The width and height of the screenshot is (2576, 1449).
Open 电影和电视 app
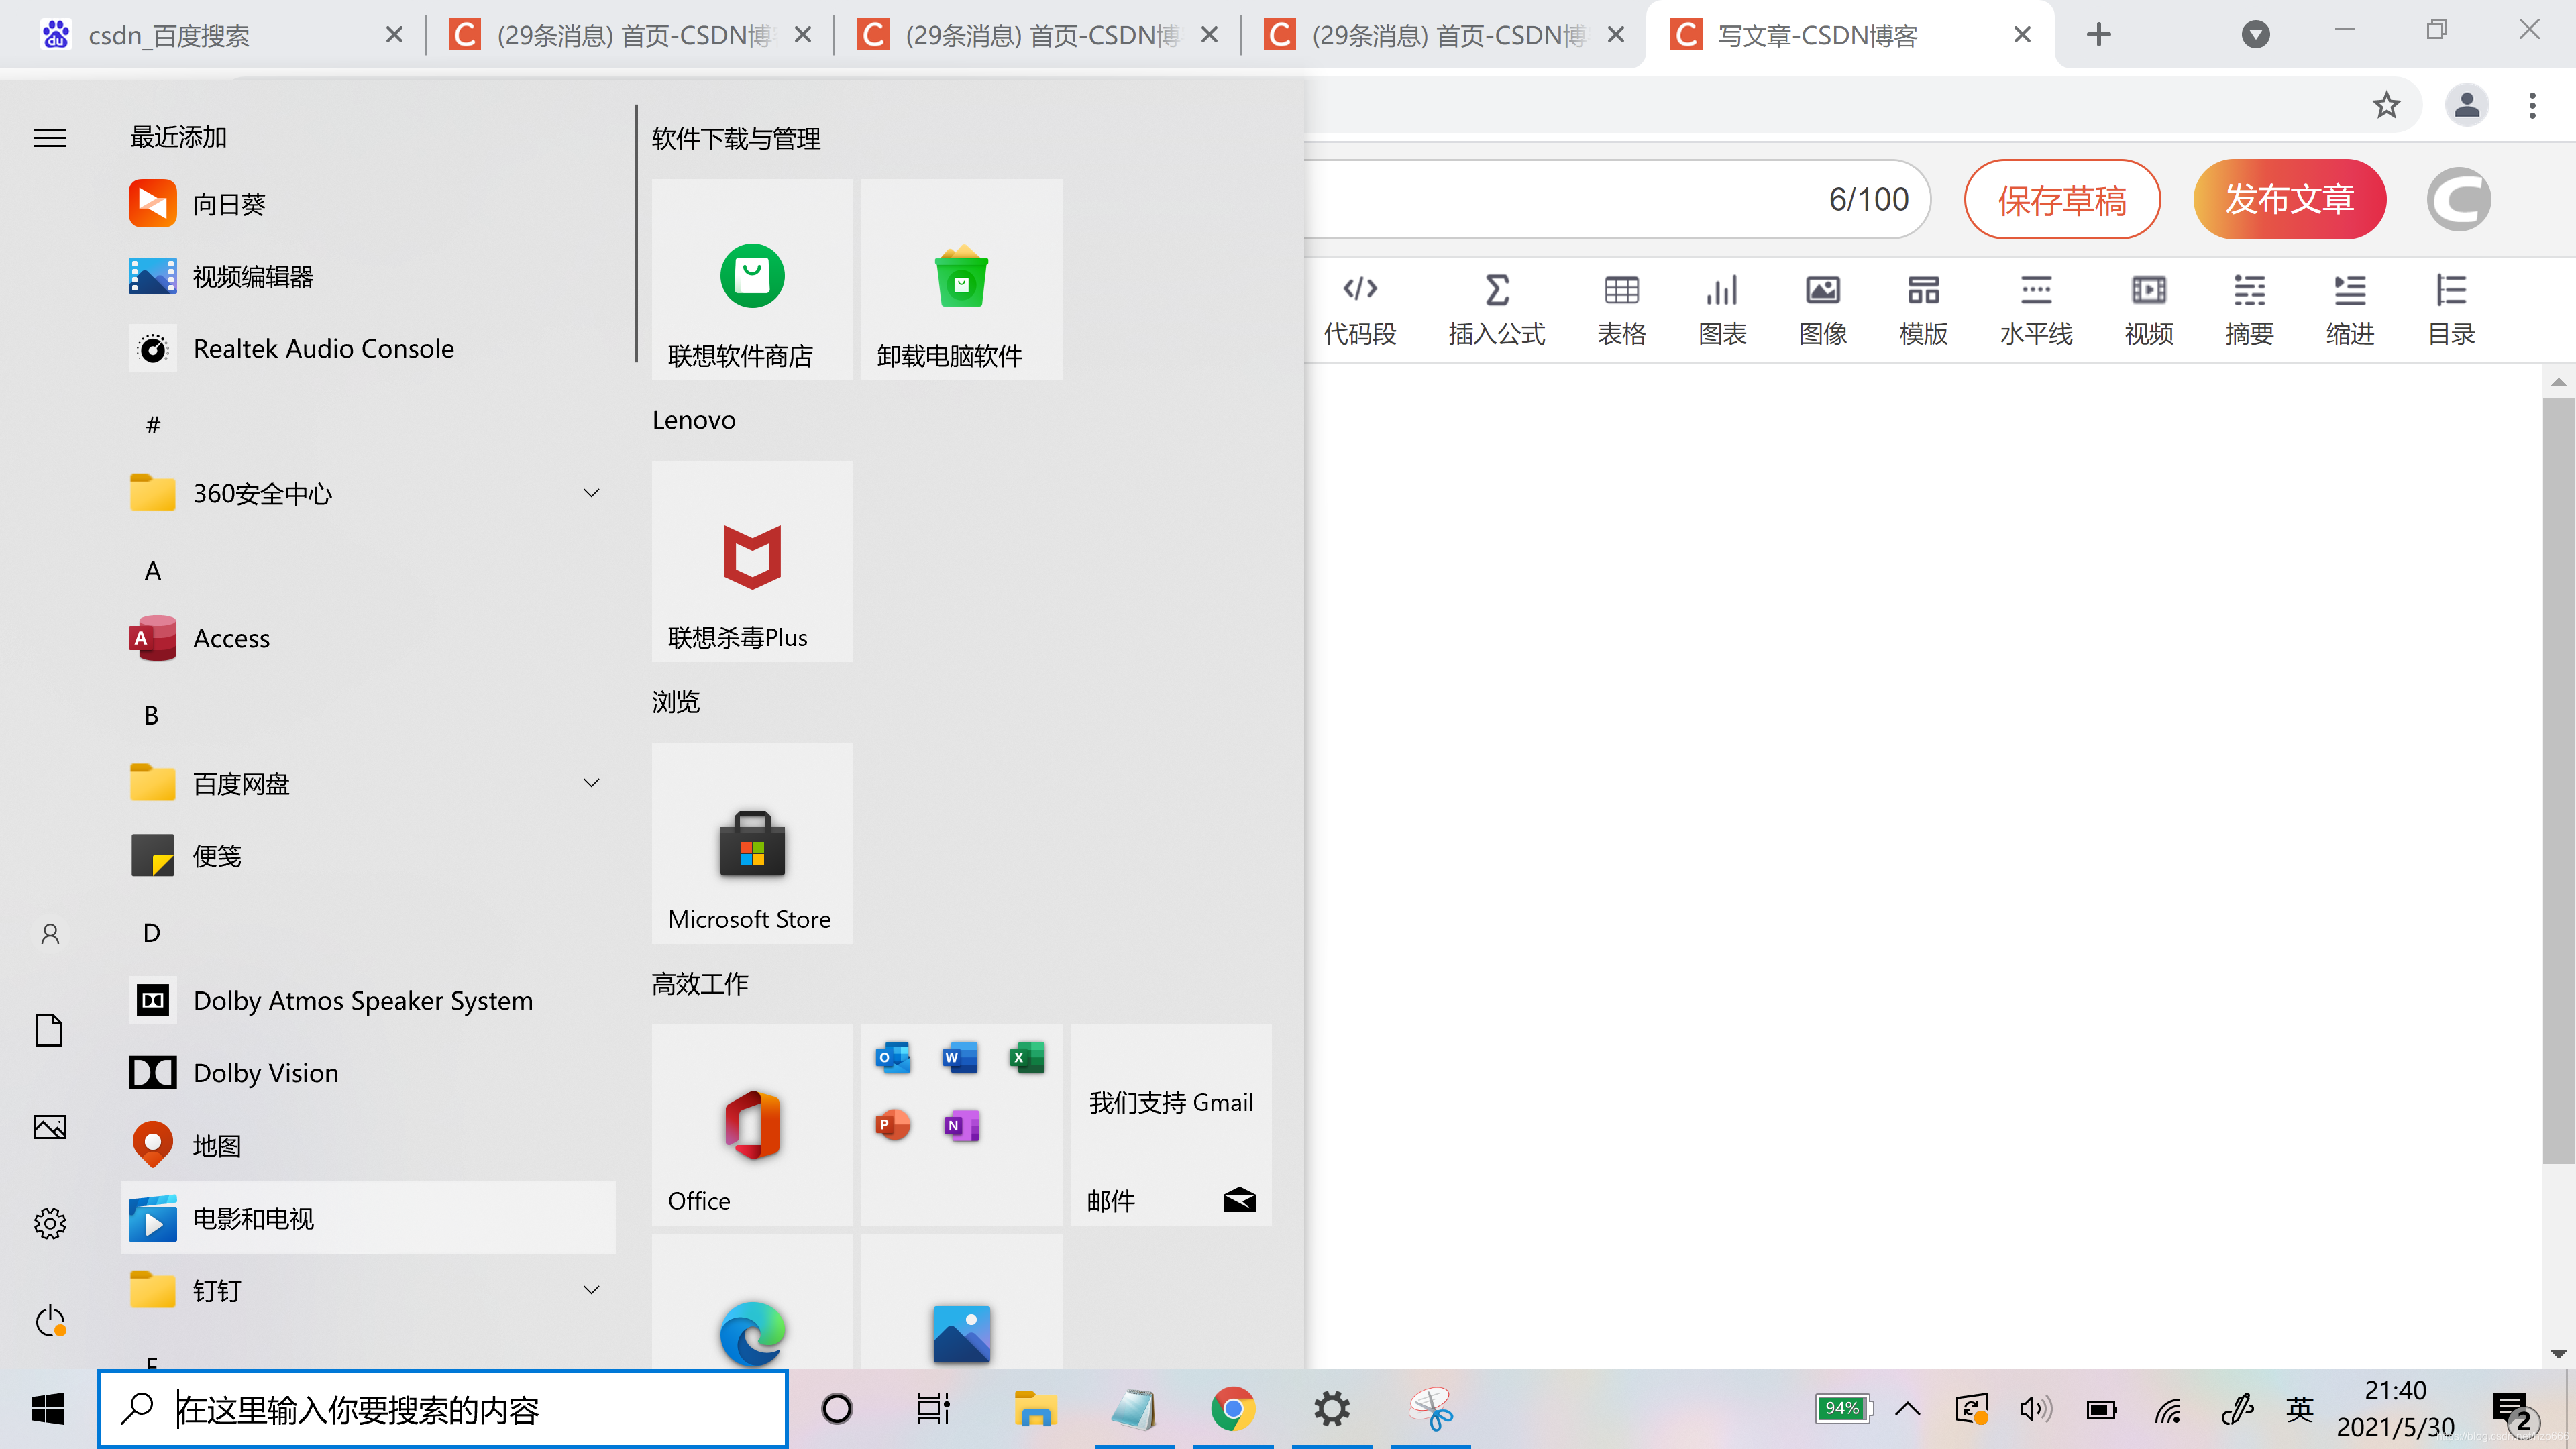367,1218
